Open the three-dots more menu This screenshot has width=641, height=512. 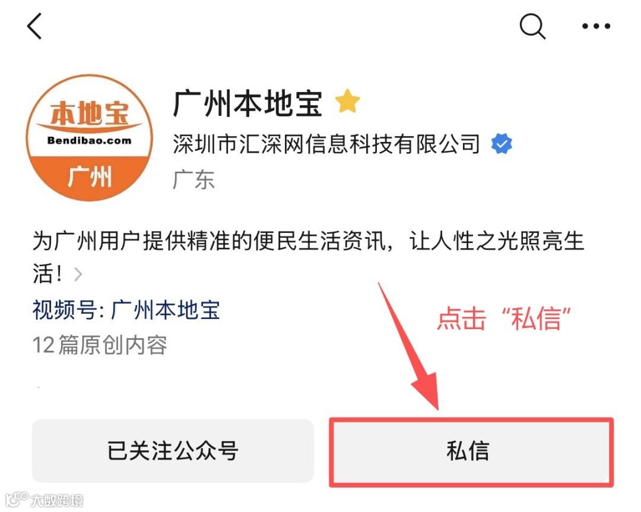click(596, 26)
